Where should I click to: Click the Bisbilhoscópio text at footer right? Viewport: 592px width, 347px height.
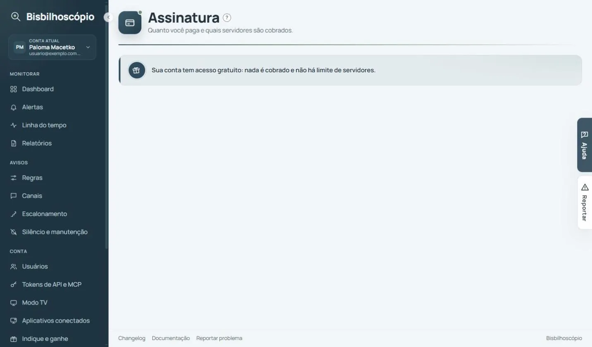click(x=564, y=338)
